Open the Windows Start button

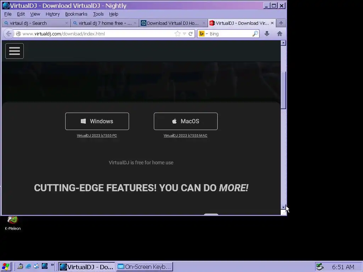6,267
